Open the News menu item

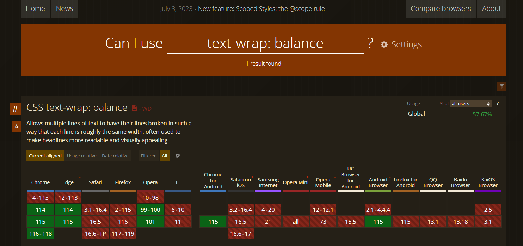(64, 9)
